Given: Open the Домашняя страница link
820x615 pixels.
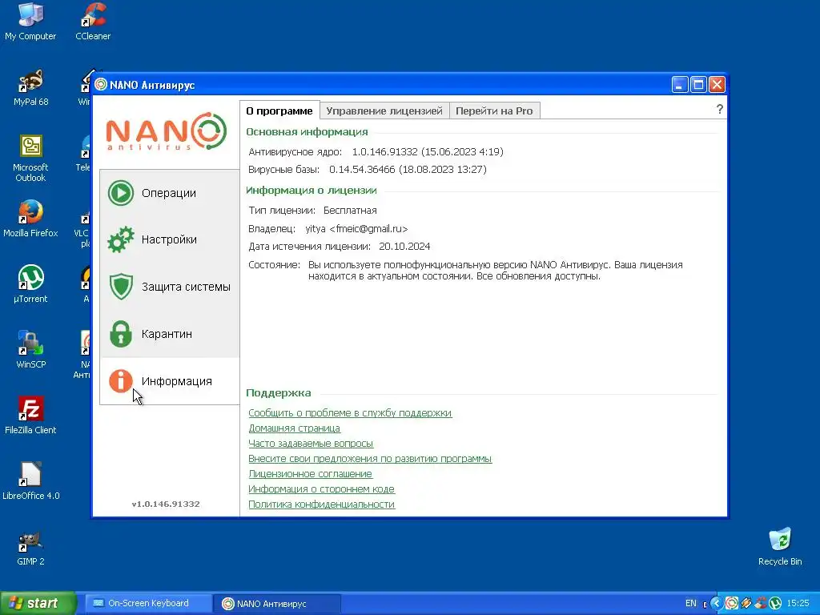Looking at the screenshot, I should pyautogui.click(x=295, y=428).
